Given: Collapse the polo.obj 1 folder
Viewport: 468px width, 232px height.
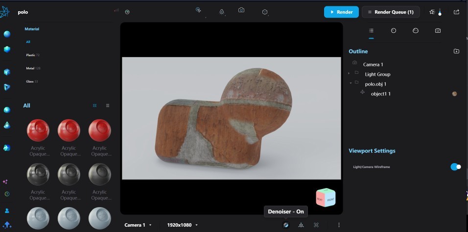Looking at the screenshot, I should (351, 84).
